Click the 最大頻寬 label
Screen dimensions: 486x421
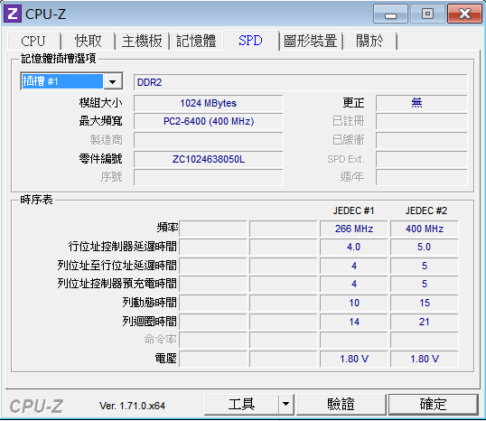tap(101, 121)
